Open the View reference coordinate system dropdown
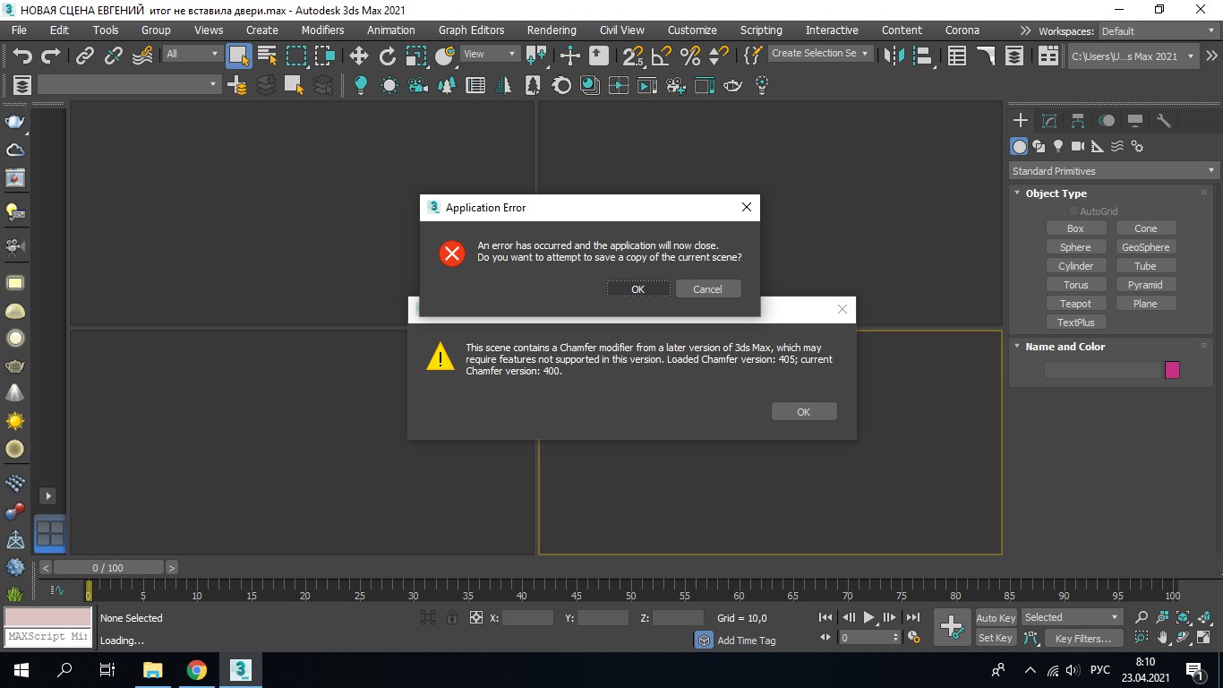Image resolution: width=1223 pixels, height=688 pixels. tap(490, 54)
